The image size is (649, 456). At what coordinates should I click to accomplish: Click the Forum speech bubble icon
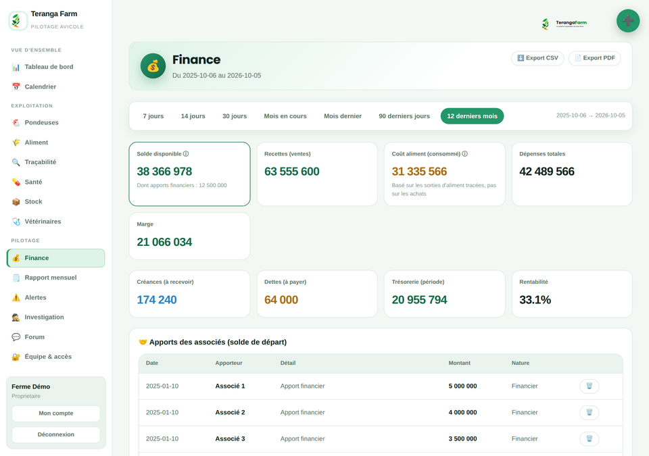tap(16, 337)
